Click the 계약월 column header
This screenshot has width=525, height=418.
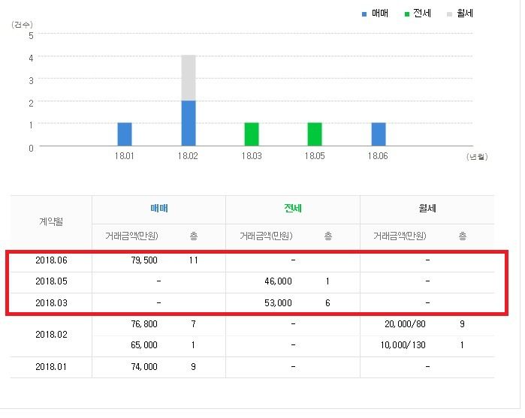coord(51,221)
